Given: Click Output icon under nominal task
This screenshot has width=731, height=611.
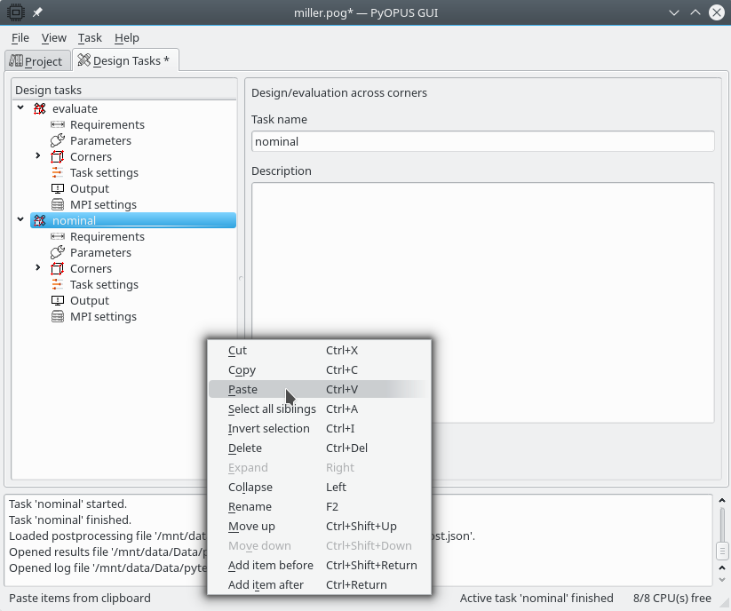Looking at the screenshot, I should [x=58, y=301].
